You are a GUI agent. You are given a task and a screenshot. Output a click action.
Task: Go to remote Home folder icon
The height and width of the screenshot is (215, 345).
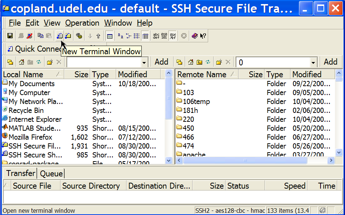click(x=191, y=62)
